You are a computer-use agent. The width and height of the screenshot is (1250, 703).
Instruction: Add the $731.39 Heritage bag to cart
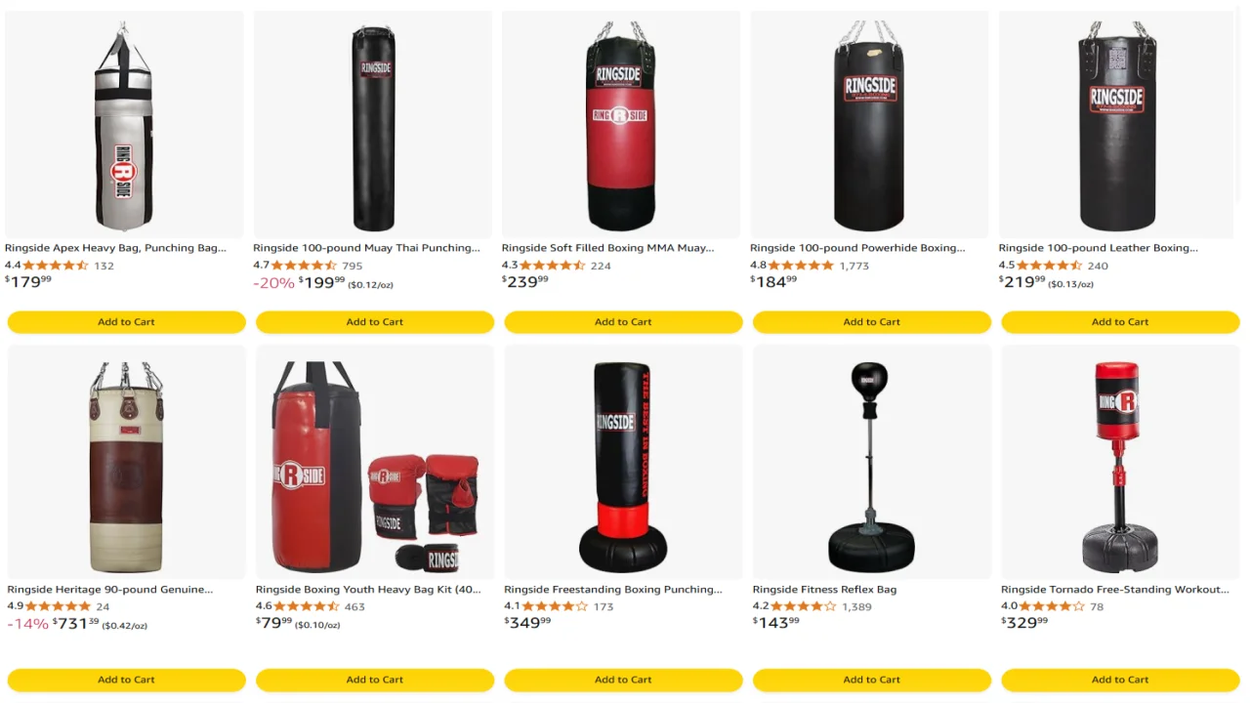[126, 680]
